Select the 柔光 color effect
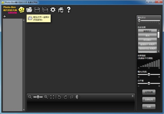This screenshot has height=114, width=164. [x=147, y=36]
